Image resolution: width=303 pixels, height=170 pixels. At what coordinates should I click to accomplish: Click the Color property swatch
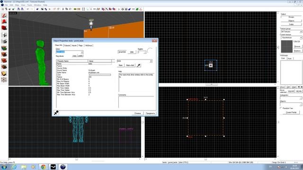pyautogui.click(x=100, y=75)
